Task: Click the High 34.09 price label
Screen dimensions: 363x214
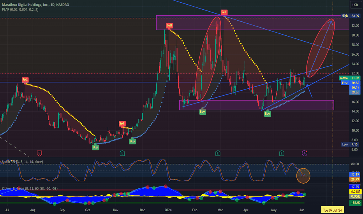Action: pyautogui.click(x=350, y=16)
